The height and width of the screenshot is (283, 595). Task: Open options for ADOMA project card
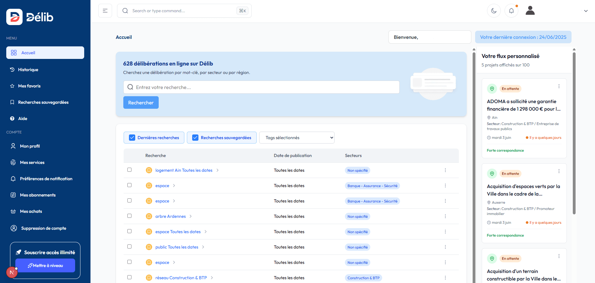[x=559, y=86]
